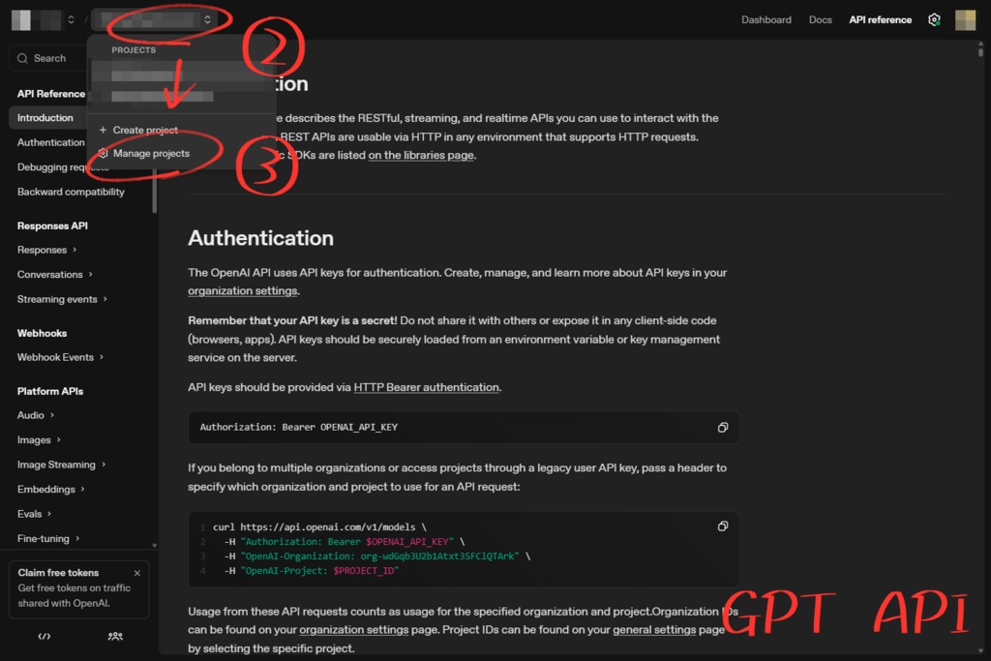
Task: Click 'Responses API' sidebar heading
Action: coord(52,225)
